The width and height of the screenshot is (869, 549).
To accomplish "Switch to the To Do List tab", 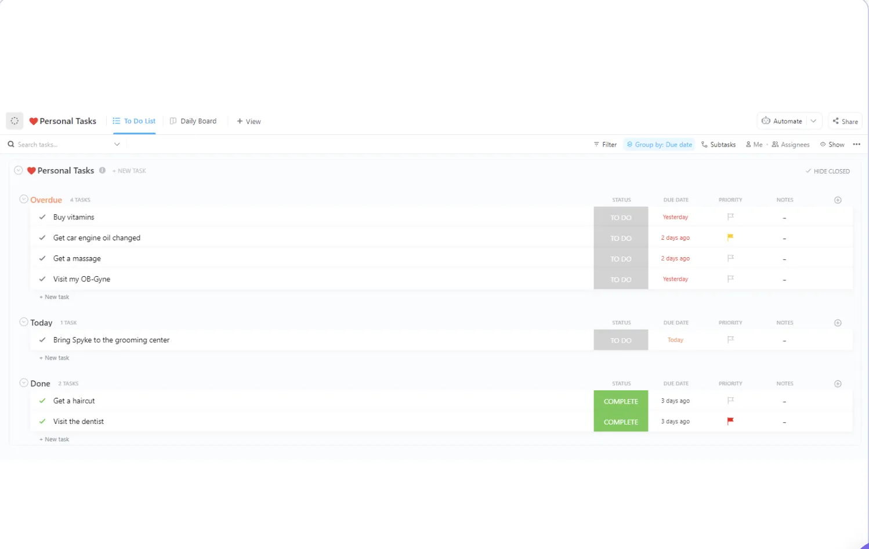I will pos(134,121).
